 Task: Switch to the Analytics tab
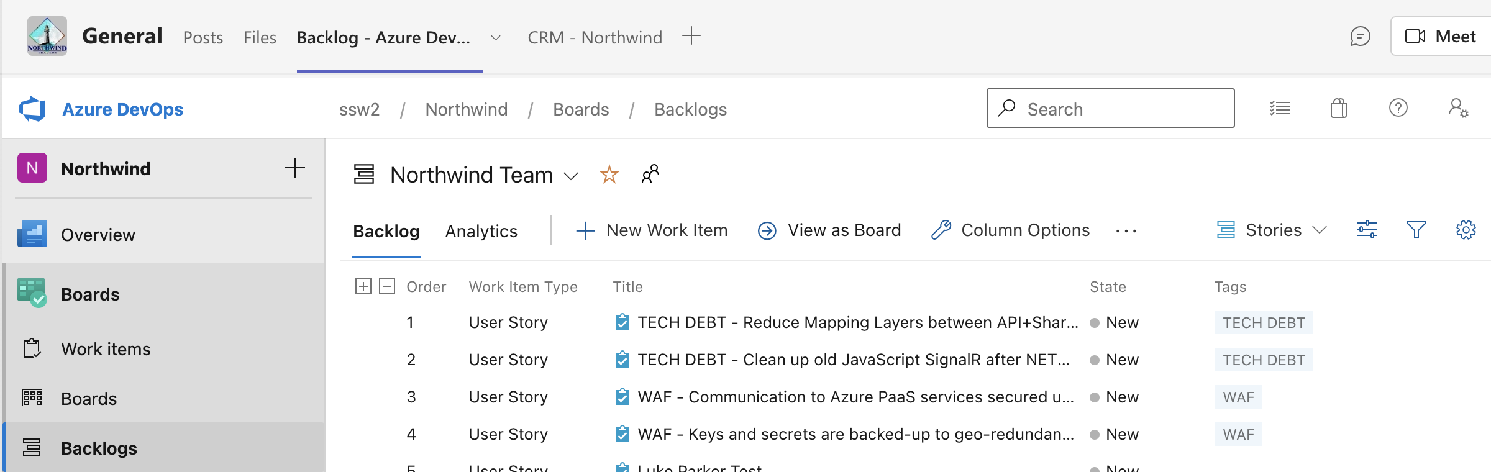coord(481,232)
